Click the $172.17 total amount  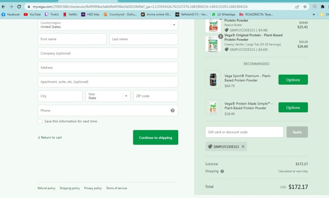(x=298, y=187)
